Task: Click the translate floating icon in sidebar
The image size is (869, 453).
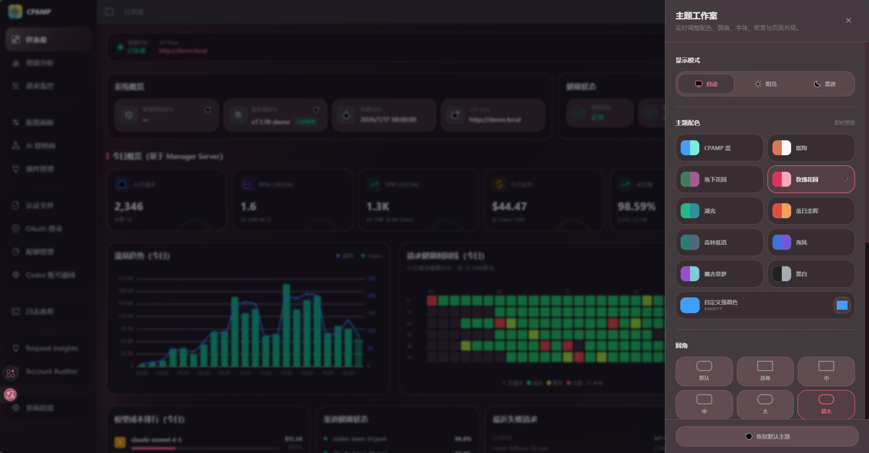Action: [x=10, y=395]
